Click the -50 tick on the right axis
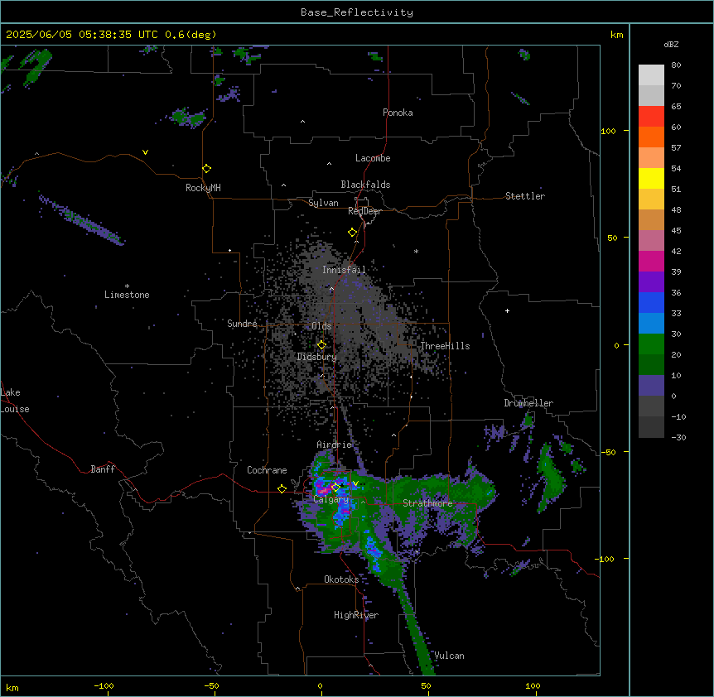 (609, 452)
